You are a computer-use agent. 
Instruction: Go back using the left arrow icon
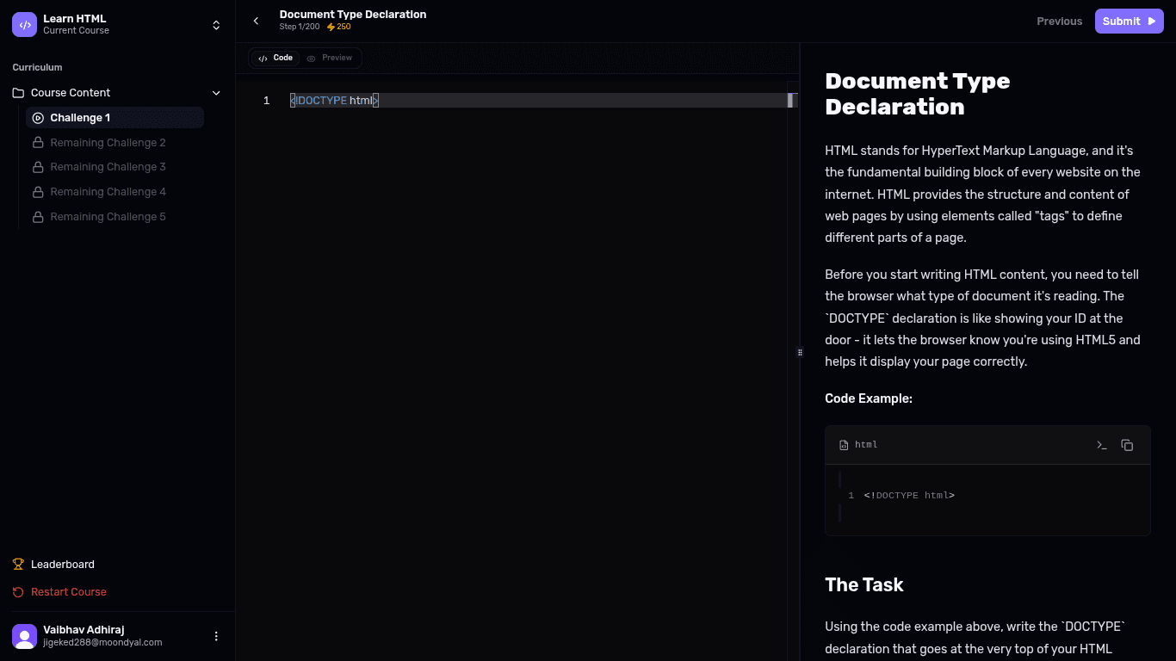click(256, 22)
